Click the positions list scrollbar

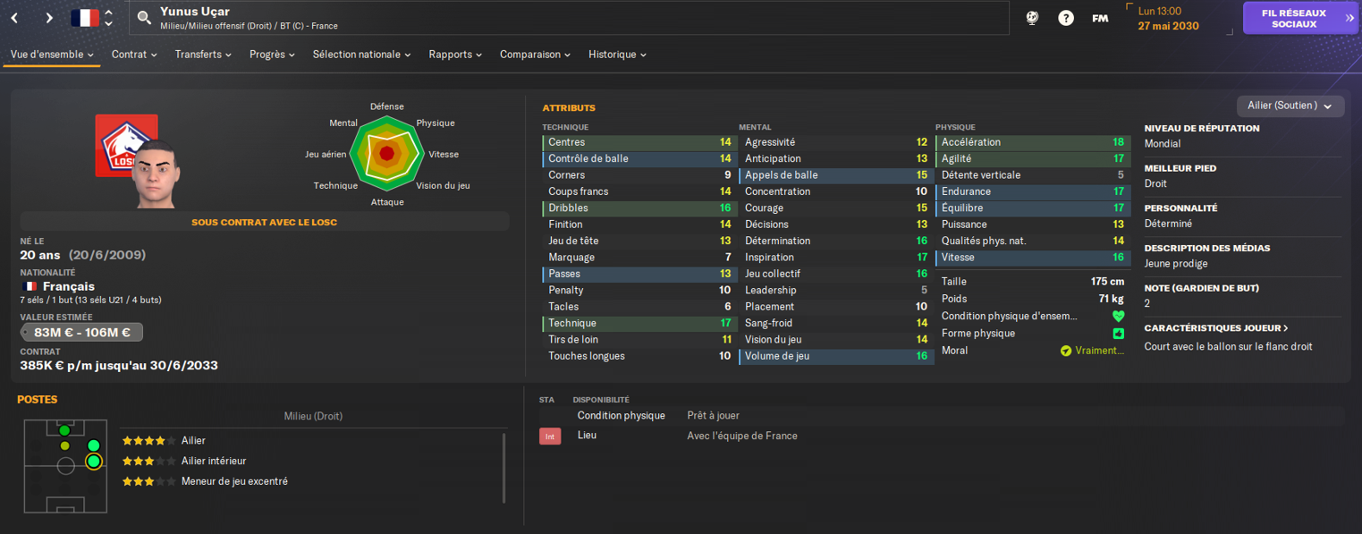504,468
